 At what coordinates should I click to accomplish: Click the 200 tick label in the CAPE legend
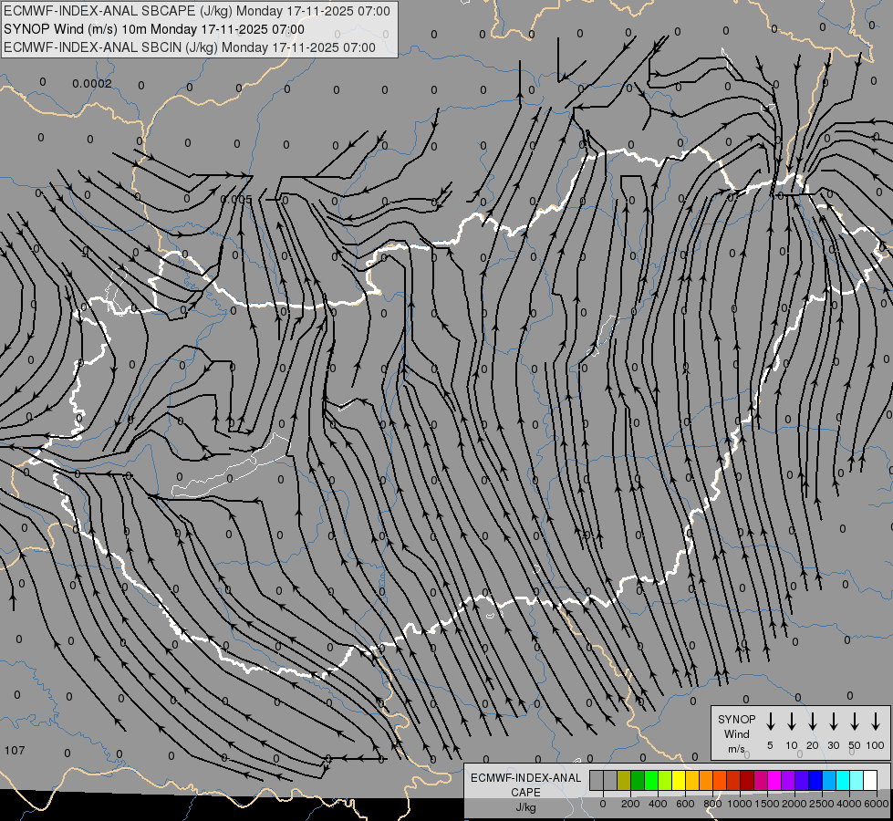tap(630, 804)
